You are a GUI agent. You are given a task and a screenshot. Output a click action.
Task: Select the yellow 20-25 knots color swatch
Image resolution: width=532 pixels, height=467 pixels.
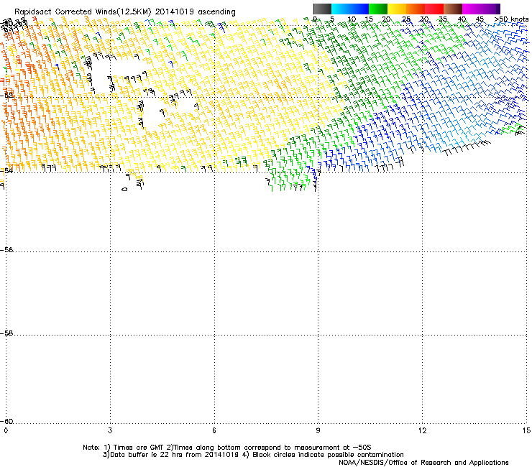coord(397,9)
